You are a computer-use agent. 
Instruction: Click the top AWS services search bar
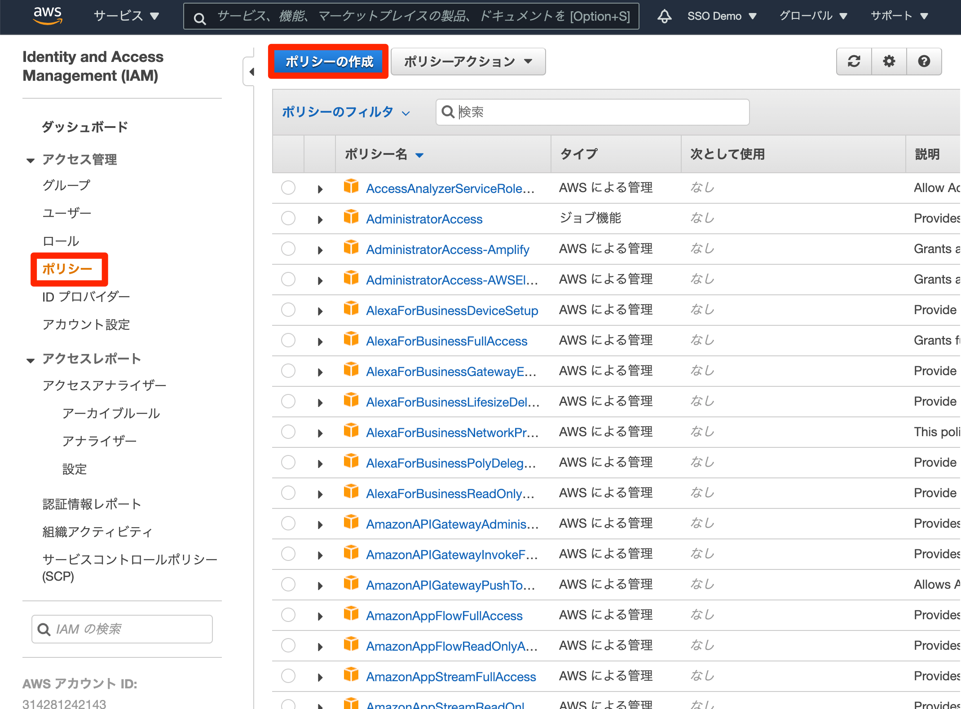coord(411,17)
